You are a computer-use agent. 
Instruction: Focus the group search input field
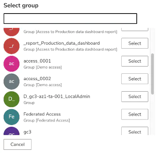pyautogui.click(x=70, y=18)
